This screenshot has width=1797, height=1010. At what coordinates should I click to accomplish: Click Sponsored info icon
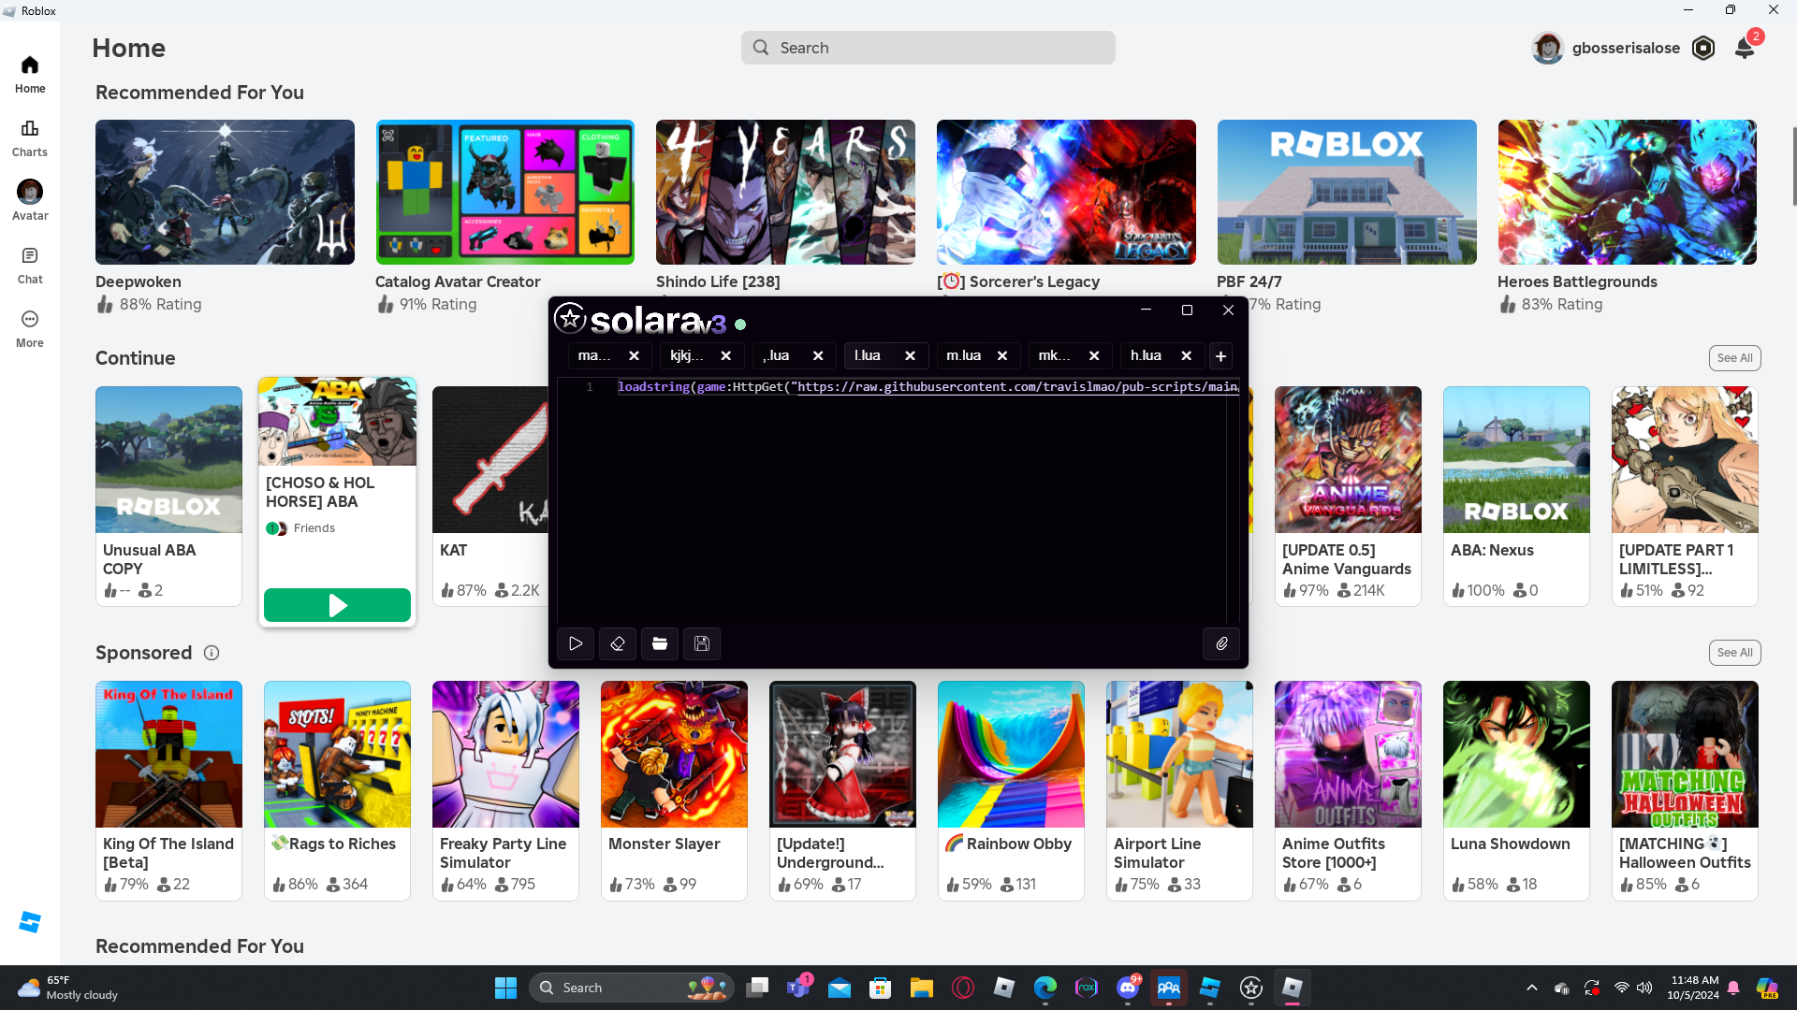tap(212, 653)
